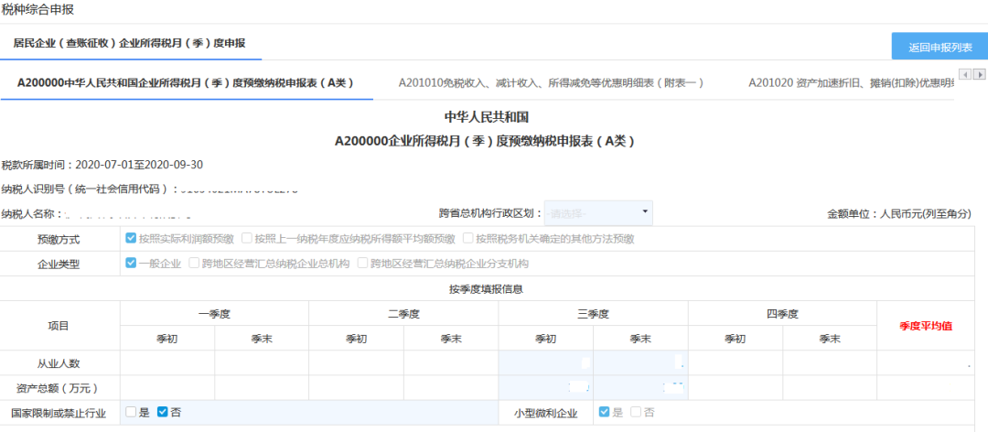988x432 pixels.
Task: Click the 三季度 column header
Action: pyautogui.click(x=593, y=313)
